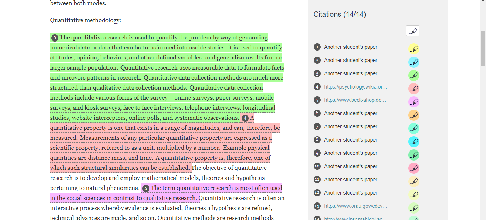Click citation marker 5 in the magenta text
This screenshot has width=486, height=220.
pyautogui.click(x=146, y=188)
